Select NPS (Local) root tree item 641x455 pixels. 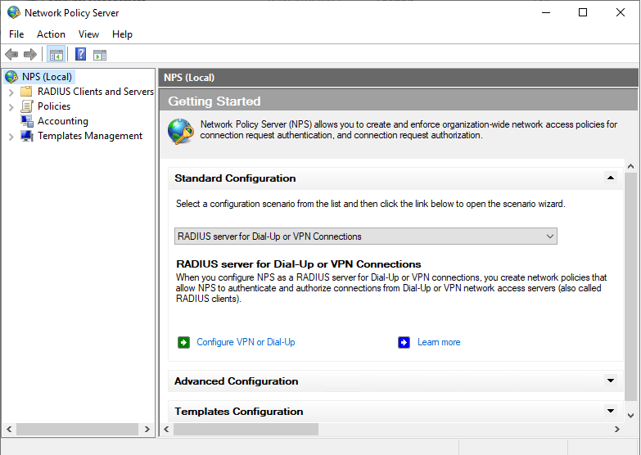pyautogui.click(x=47, y=77)
